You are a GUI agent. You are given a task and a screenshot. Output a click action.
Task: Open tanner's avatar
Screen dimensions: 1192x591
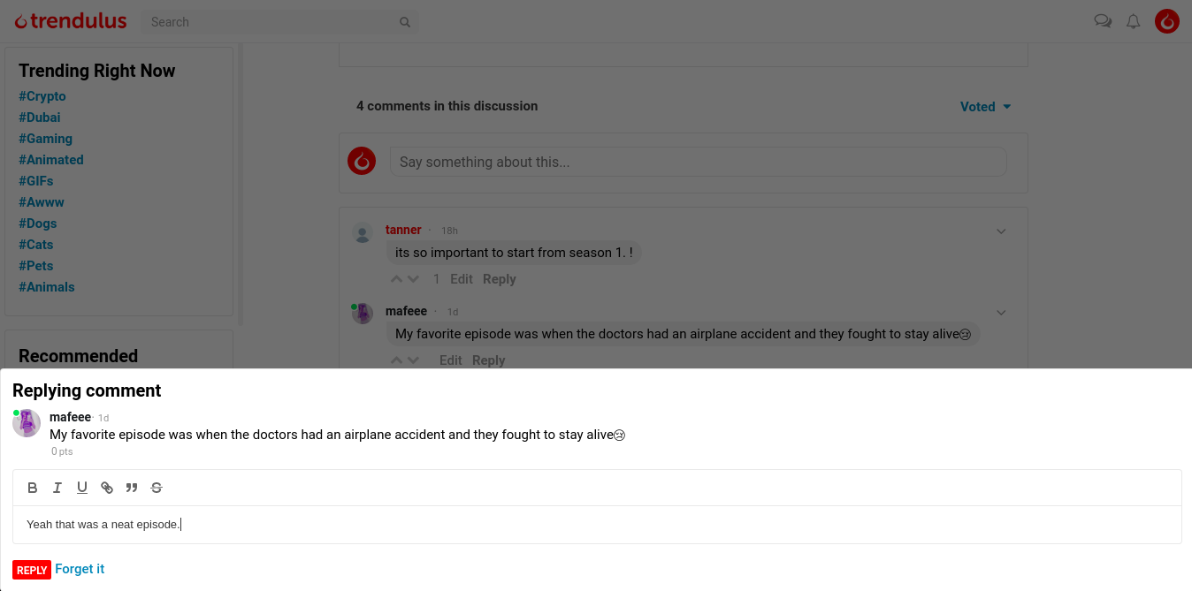click(x=363, y=232)
